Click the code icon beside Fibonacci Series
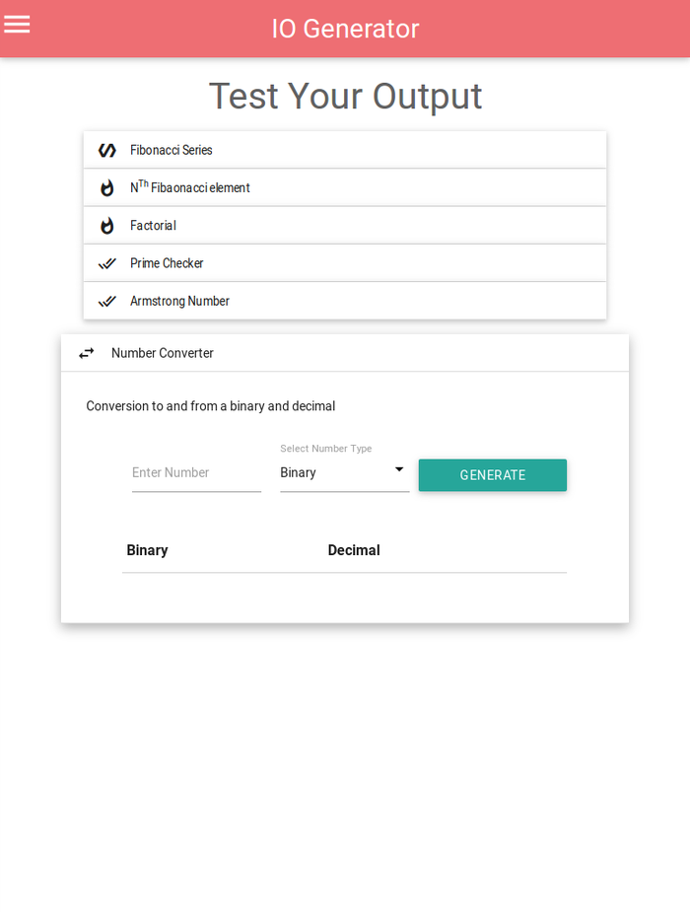 pos(106,150)
